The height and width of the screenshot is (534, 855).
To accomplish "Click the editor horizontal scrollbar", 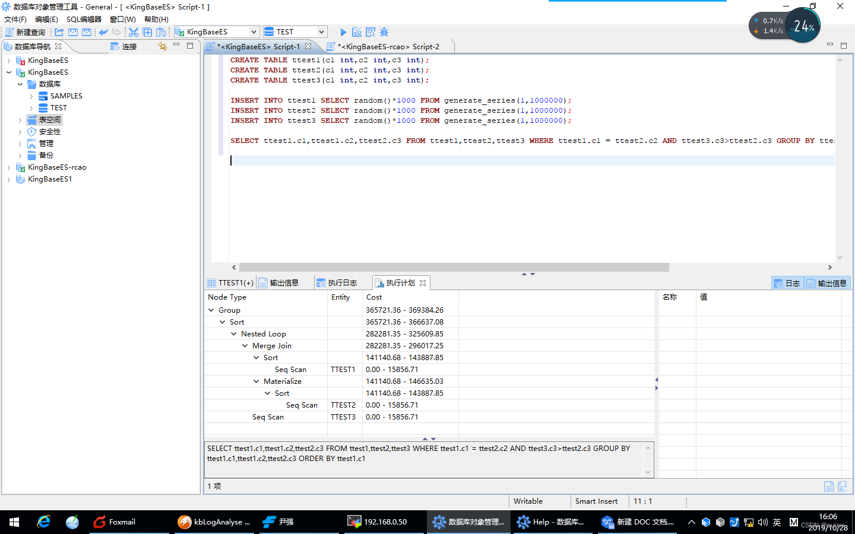I will (x=454, y=268).
